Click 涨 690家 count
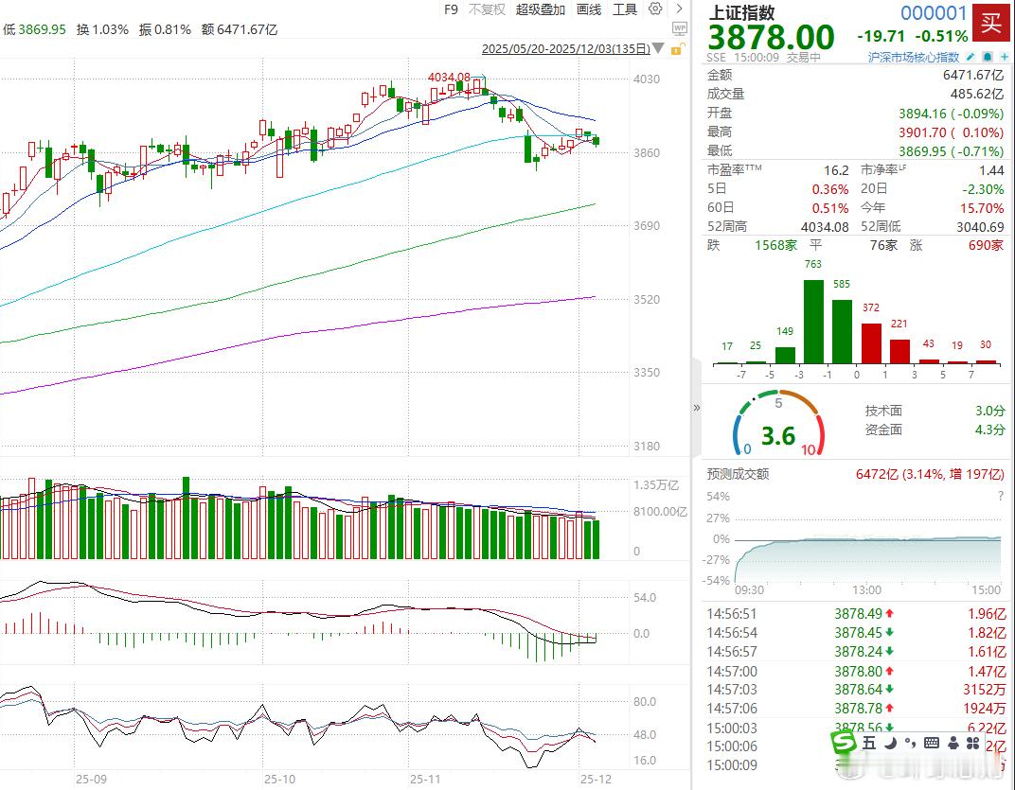 pos(986,245)
